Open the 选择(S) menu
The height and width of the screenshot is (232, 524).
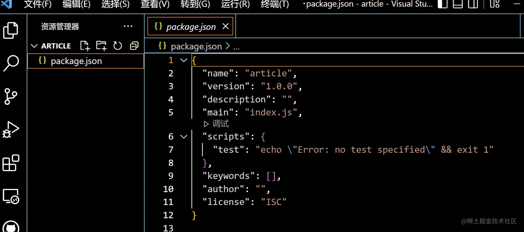[x=115, y=5]
